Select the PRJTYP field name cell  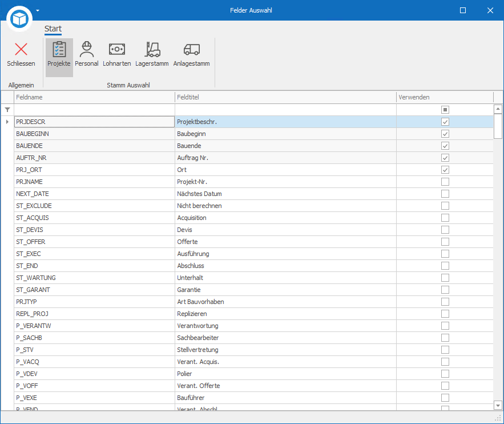click(94, 302)
